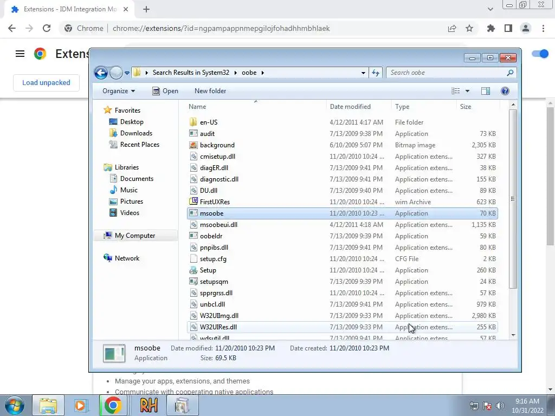Open Windows Start button
The width and height of the screenshot is (555, 416).
point(14,405)
